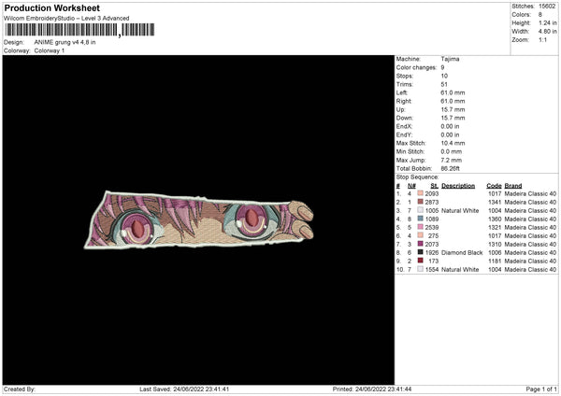Click the 'Colorway 1' value
561x396 pixels.
pyautogui.click(x=50, y=50)
